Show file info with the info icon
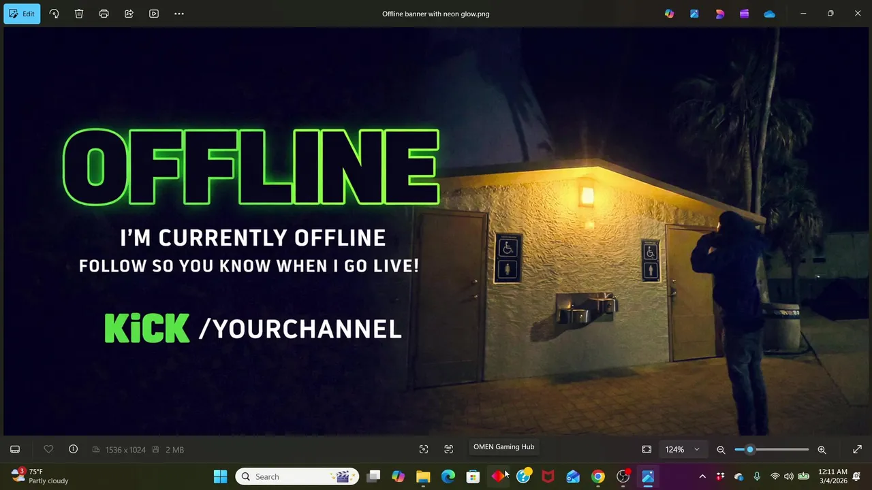This screenshot has width=872, height=490. [73, 449]
